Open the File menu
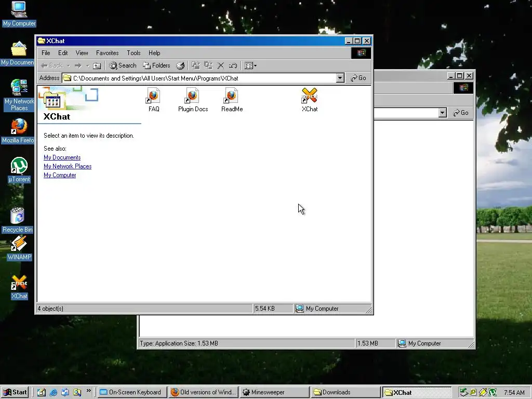The width and height of the screenshot is (532, 399). click(x=46, y=53)
